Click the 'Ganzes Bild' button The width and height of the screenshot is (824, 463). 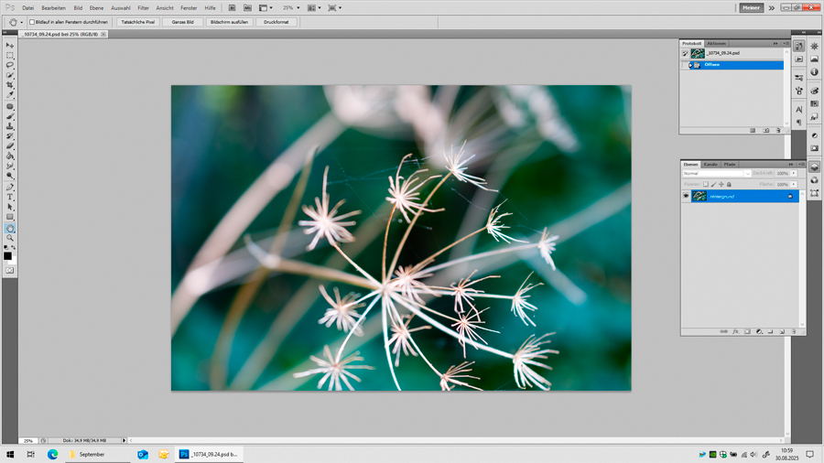click(x=183, y=22)
